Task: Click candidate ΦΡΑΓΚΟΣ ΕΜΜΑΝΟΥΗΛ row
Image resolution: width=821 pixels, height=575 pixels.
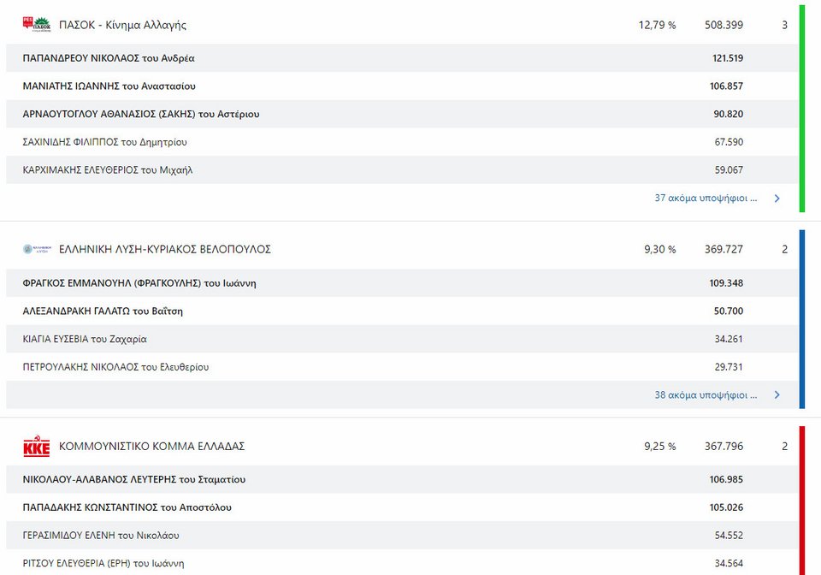Action: [x=402, y=282]
